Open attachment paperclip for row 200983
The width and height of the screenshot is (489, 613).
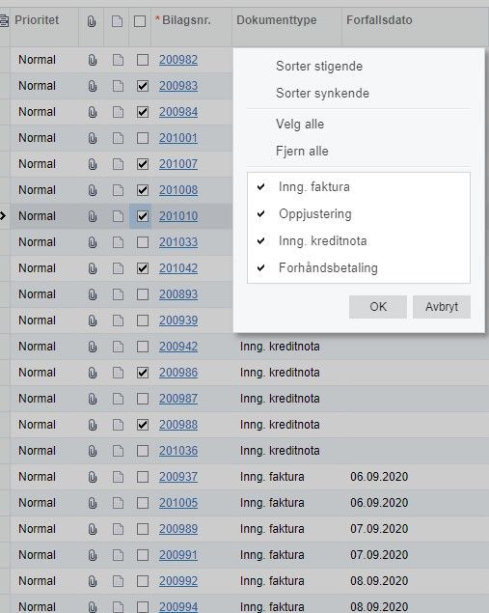pyautogui.click(x=93, y=86)
